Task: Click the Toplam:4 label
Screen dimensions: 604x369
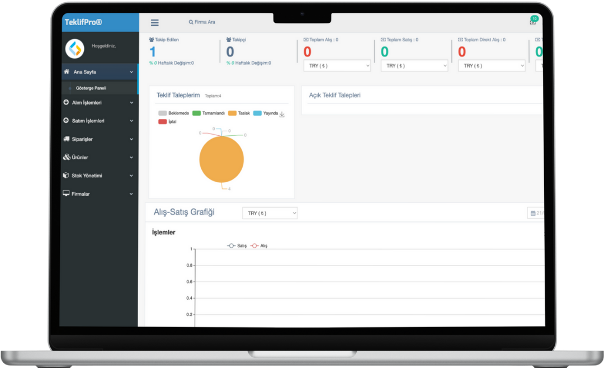Action: (213, 96)
